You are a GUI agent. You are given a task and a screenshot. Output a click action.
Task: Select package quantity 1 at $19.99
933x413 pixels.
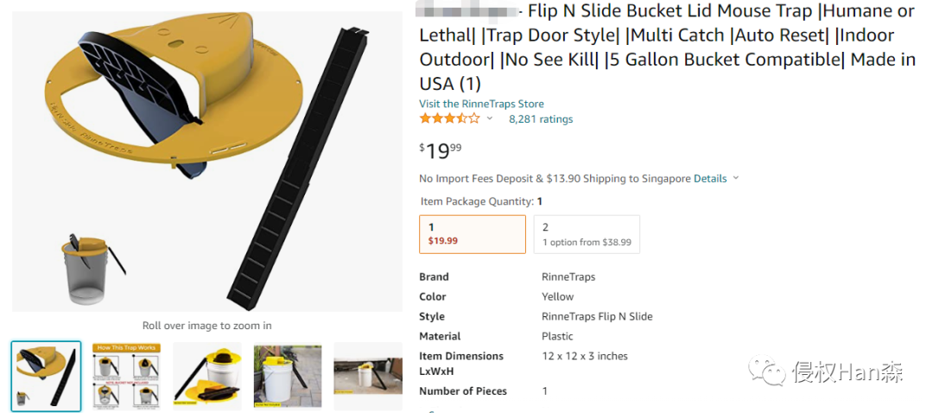[472, 234]
